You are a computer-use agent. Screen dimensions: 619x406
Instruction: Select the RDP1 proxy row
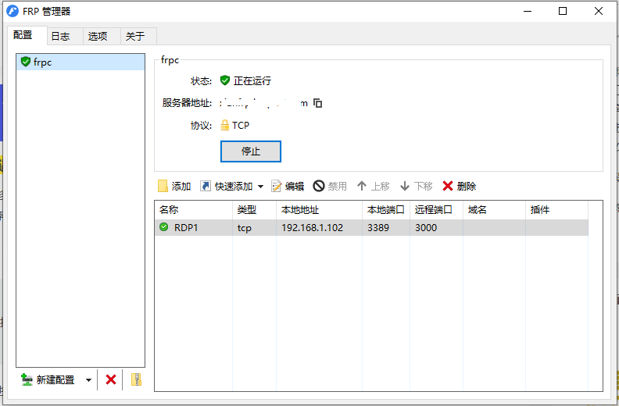[x=371, y=228]
